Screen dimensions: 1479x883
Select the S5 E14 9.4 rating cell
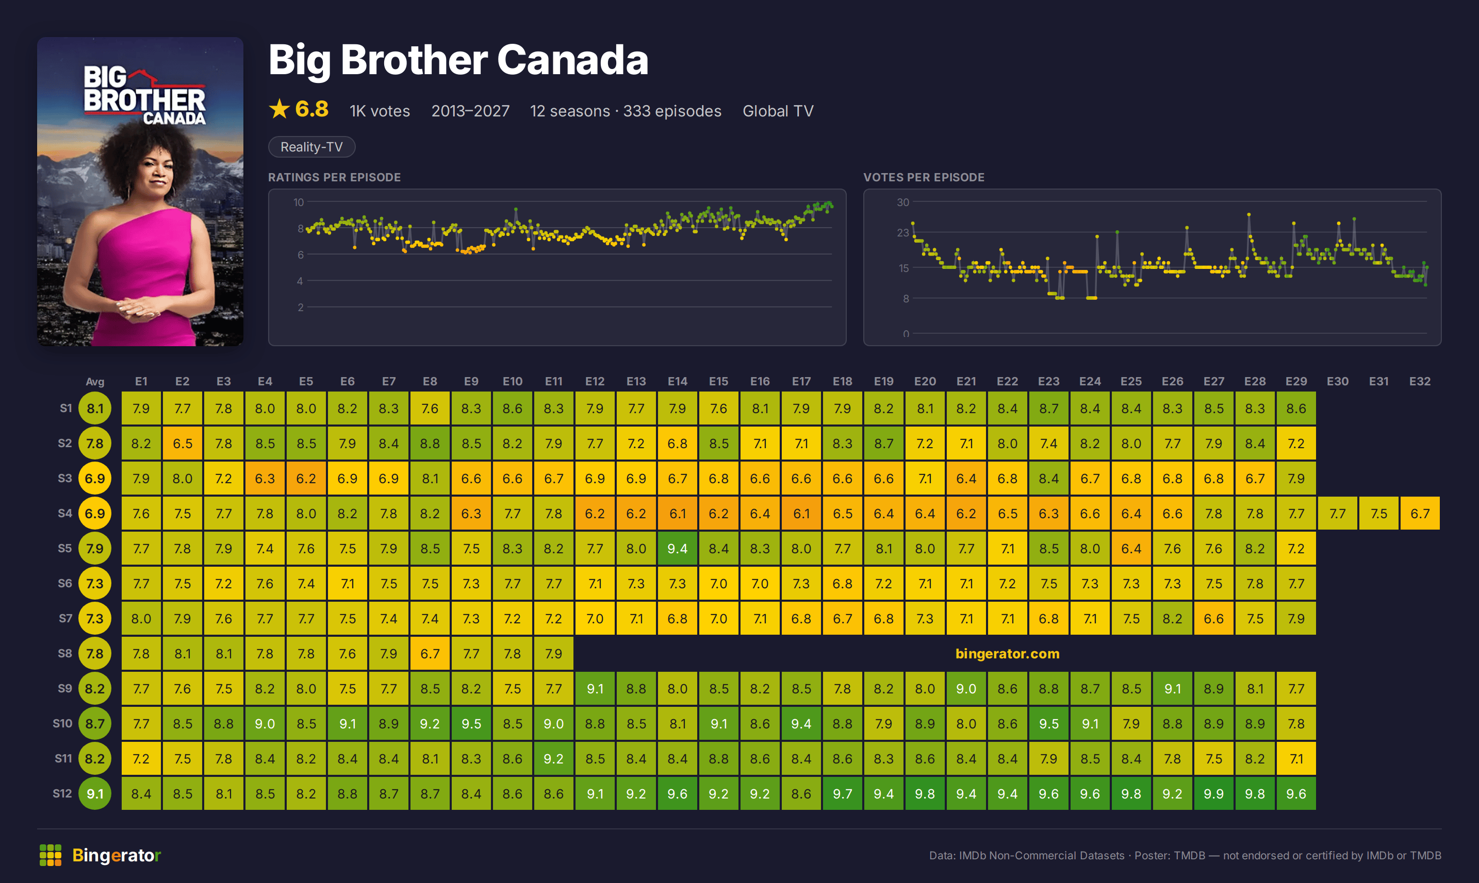[x=677, y=548]
